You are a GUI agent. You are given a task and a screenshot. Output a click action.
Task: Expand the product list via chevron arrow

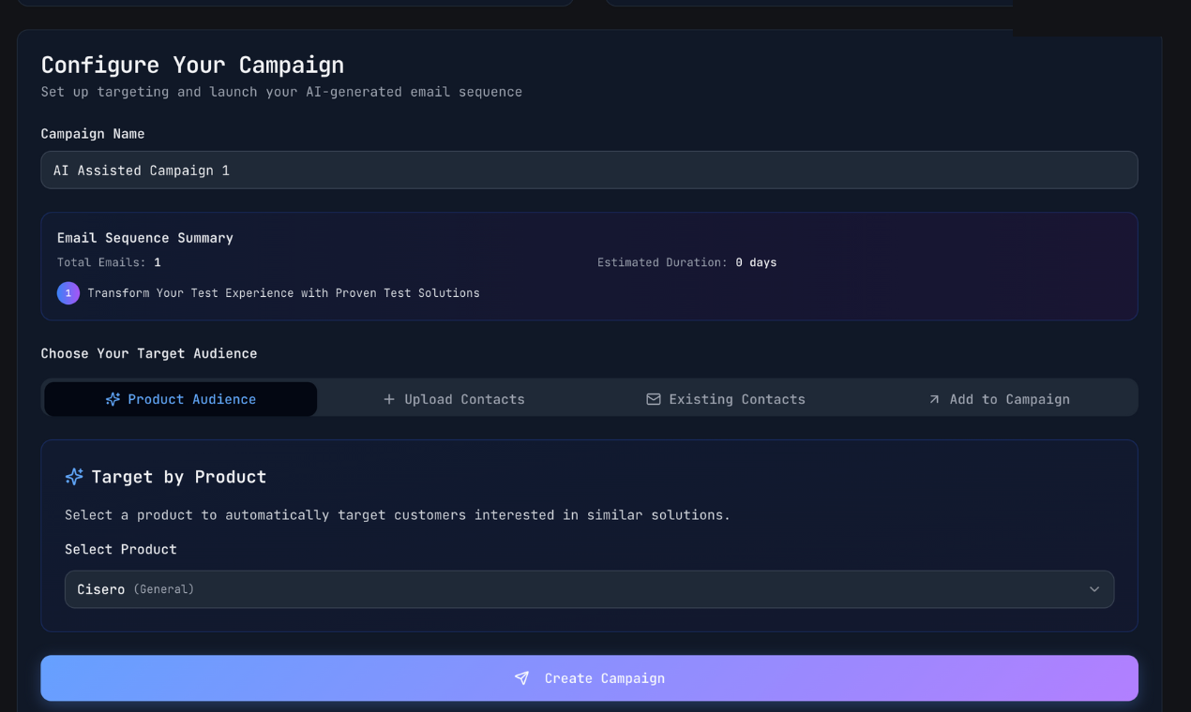(x=1093, y=589)
